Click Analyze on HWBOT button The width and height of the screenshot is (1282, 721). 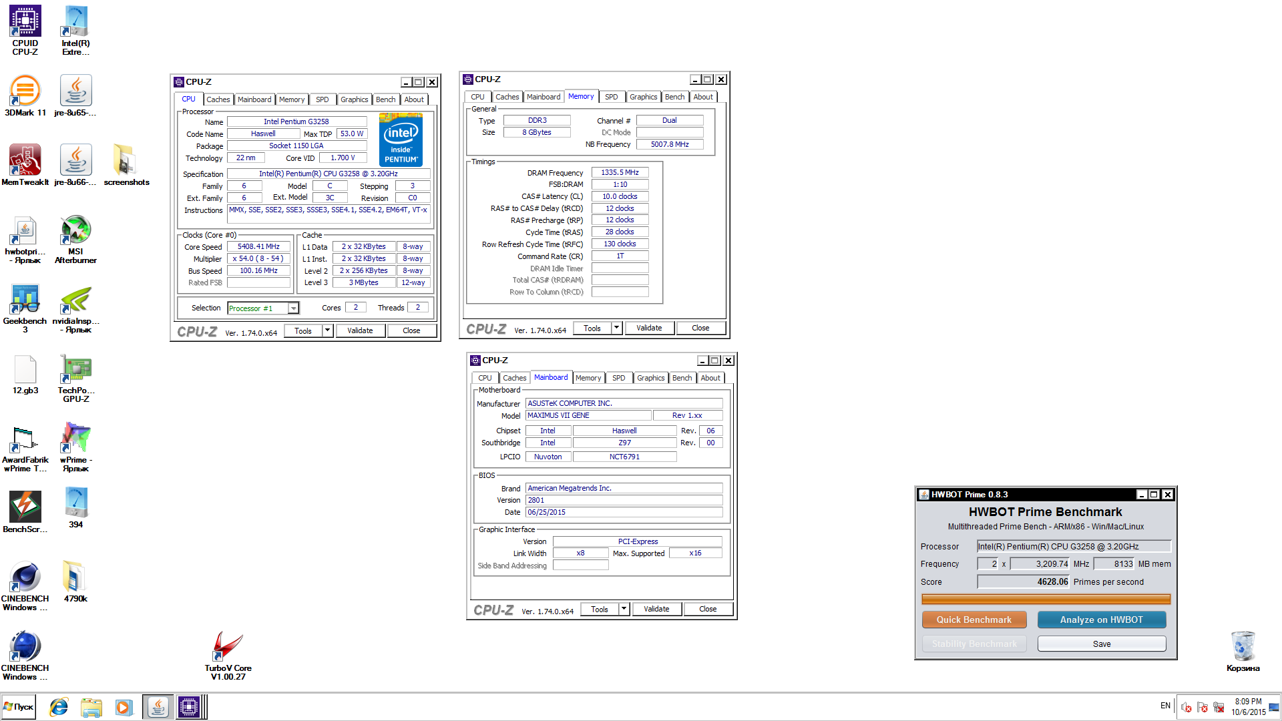pyautogui.click(x=1102, y=620)
